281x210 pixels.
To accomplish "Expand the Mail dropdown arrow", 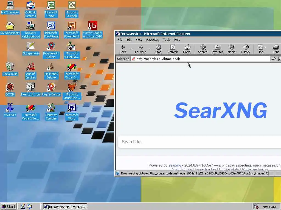I will pos(265,47).
